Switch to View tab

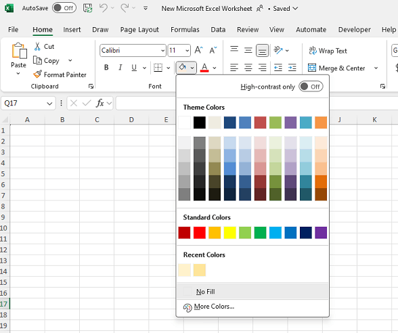tap(277, 30)
